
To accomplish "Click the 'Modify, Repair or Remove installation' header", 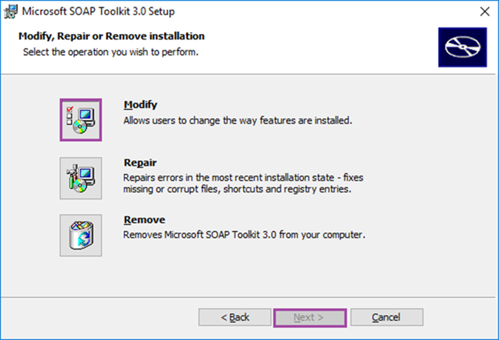I will [x=111, y=36].
